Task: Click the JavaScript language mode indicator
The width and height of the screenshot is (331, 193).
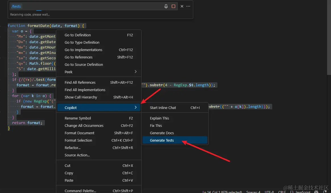Action: (303, 192)
